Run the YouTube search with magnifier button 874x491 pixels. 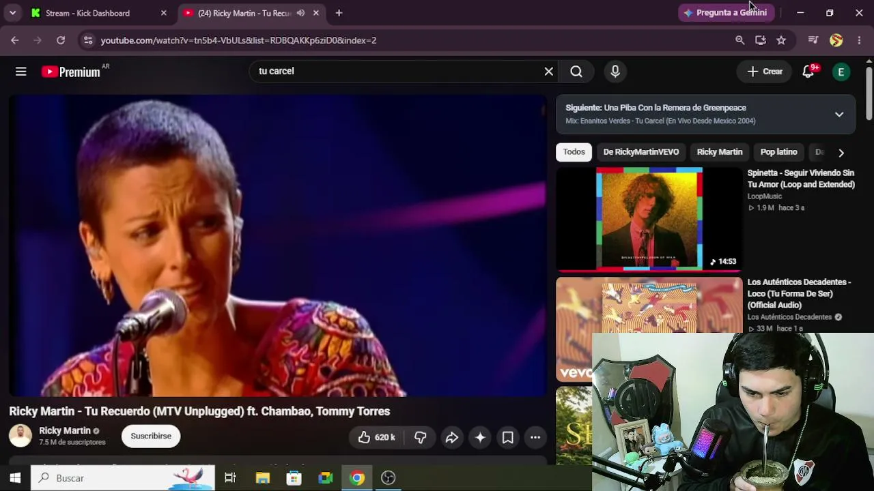tap(576, 72)
